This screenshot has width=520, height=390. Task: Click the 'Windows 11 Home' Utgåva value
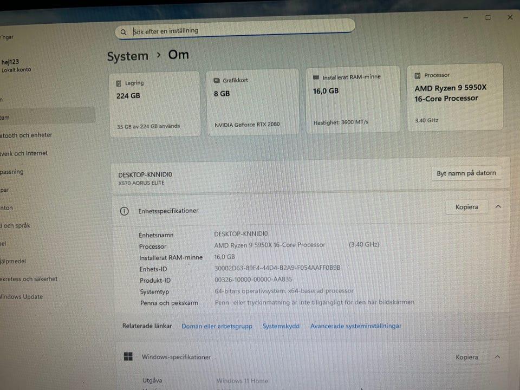pos(242,381)
